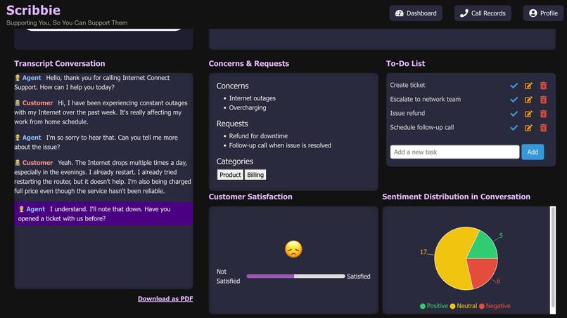Viewport: 567px width, 318px height.
Task: Click 'Internet outages' concern item
Action: 252,98
